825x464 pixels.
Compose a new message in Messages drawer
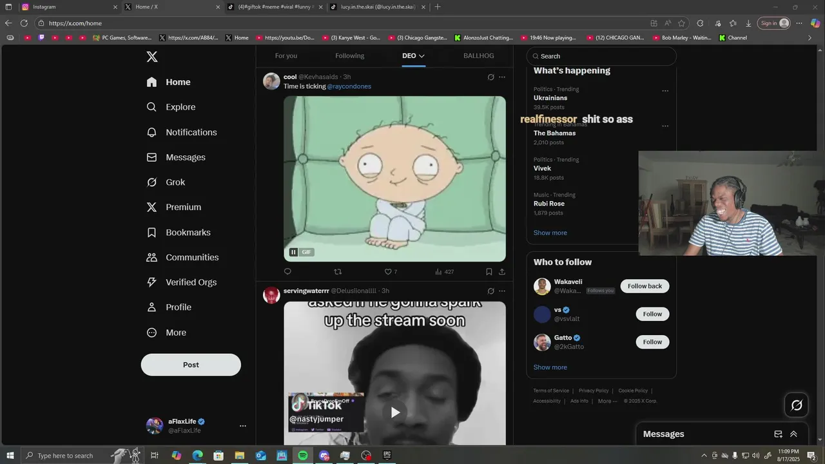click(778, 434)
